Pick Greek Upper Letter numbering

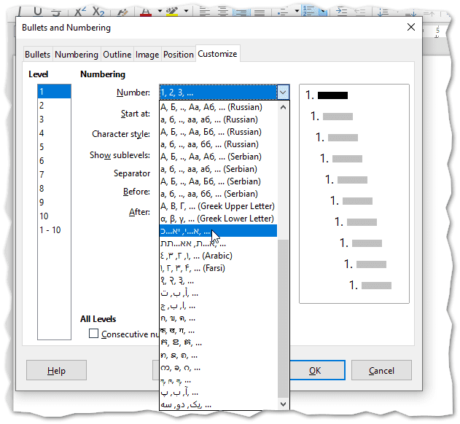pos(218,206)
